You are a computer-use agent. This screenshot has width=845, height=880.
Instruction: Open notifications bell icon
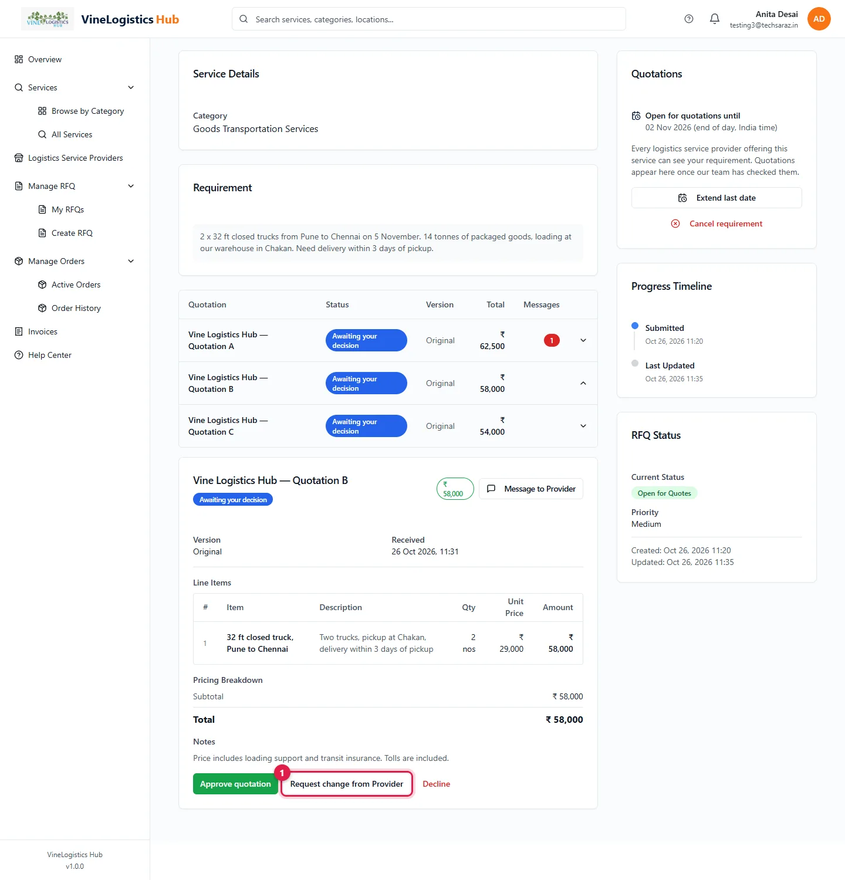[715, 19]
